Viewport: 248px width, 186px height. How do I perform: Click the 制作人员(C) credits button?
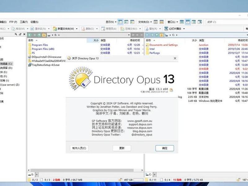pyautogui.click(x=79, y=148)
